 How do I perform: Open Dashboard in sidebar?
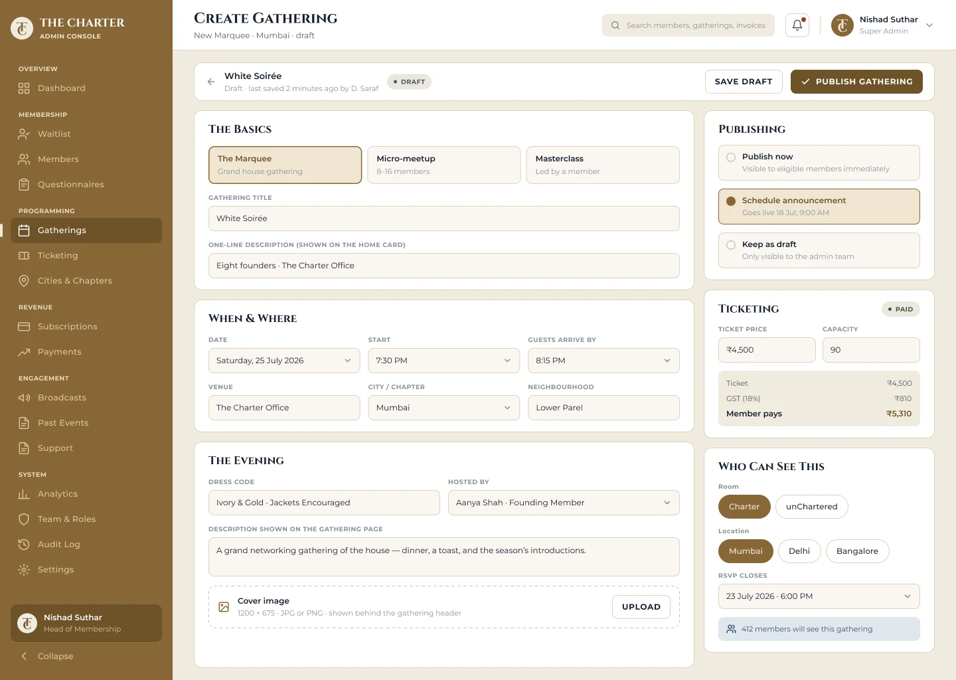86,88
